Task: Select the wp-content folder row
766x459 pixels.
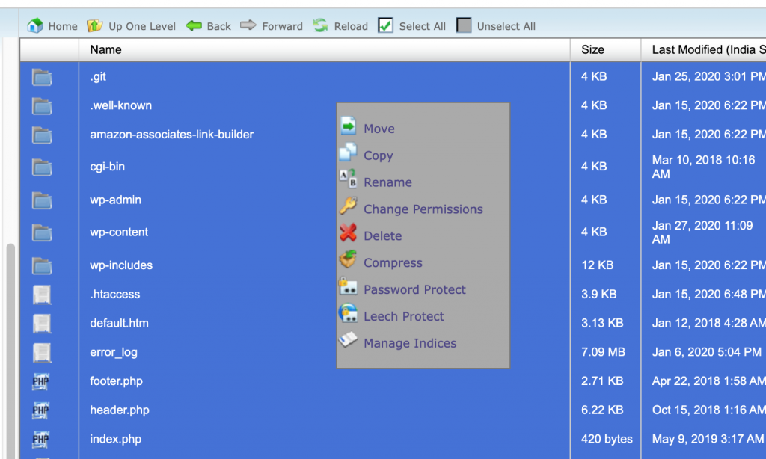Action: [119, 232]
